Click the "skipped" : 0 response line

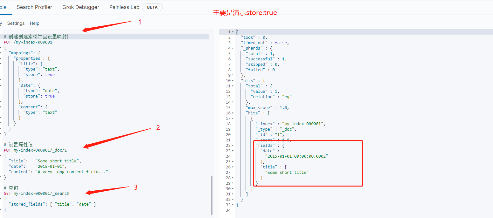pyautogui.click(x=262, y=65)
